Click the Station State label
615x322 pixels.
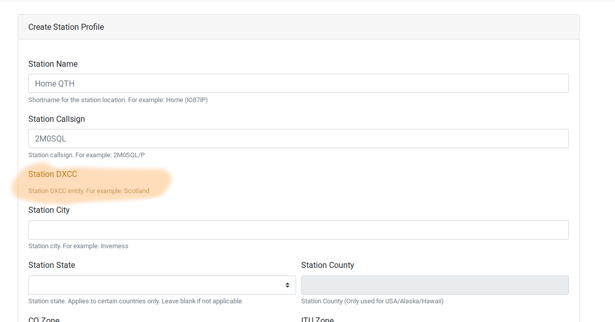50,264
